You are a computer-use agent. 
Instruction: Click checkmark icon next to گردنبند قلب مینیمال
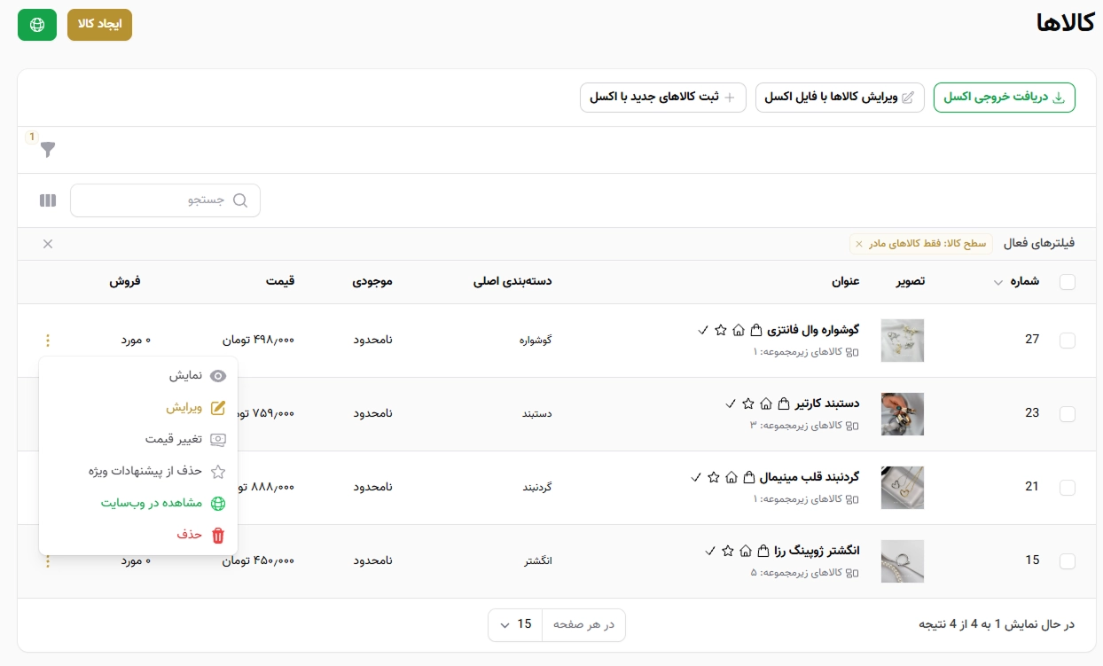(x=696, y=477)
